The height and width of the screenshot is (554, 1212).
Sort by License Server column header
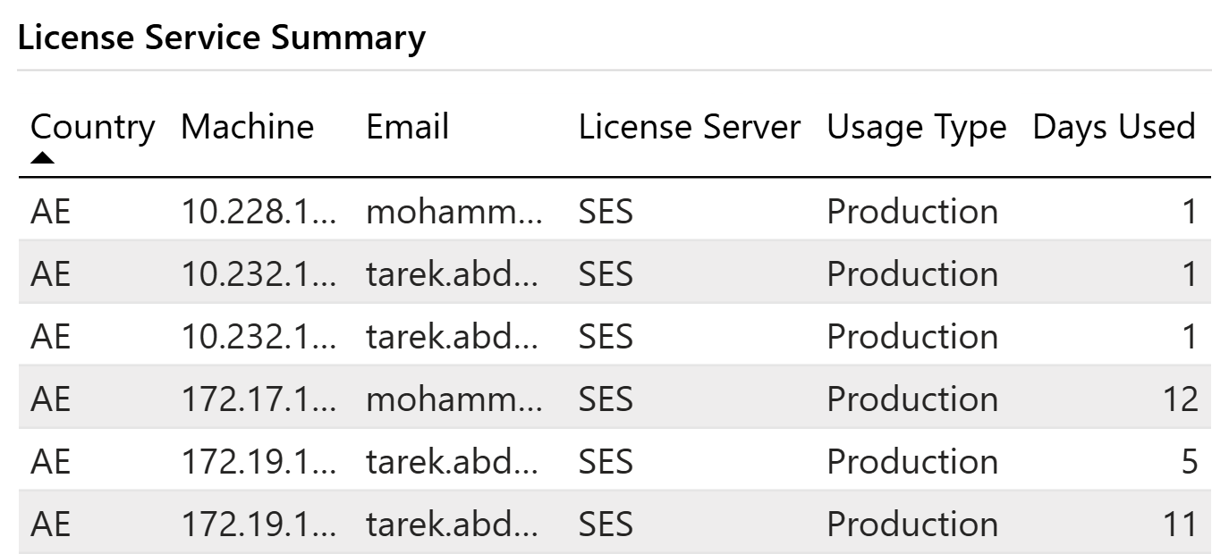tap(689, 128)
